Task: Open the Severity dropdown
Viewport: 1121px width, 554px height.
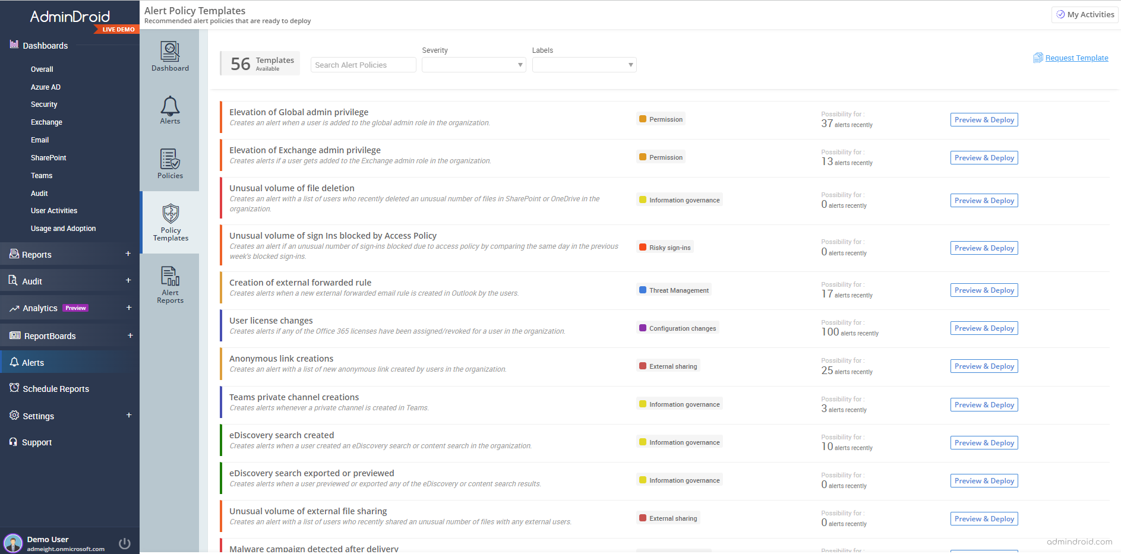Action: click(473, 65)
